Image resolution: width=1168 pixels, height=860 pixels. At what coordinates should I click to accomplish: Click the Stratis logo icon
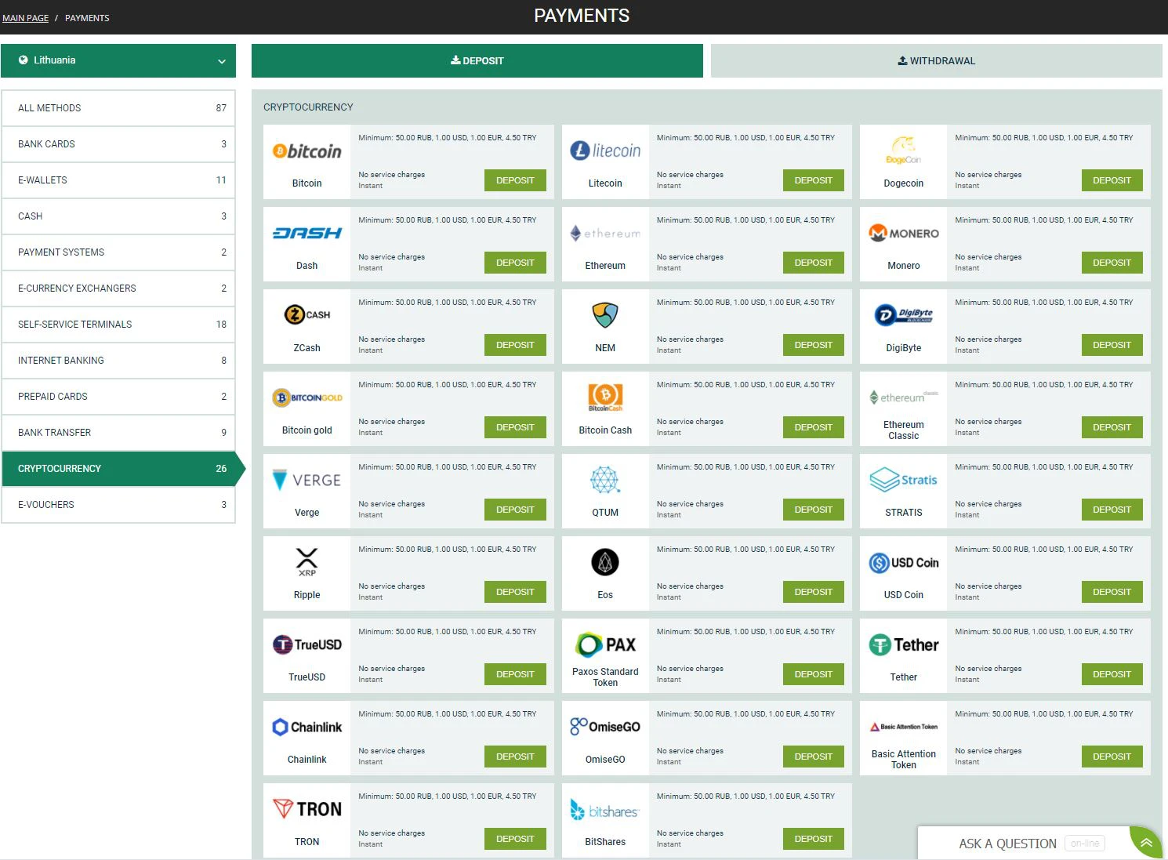coord(904,480)
